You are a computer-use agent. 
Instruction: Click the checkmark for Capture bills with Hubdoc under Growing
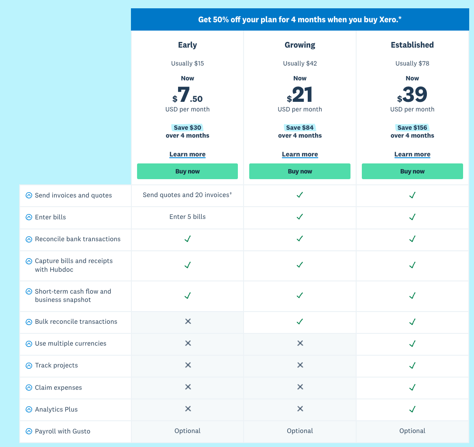coord(300,265)
